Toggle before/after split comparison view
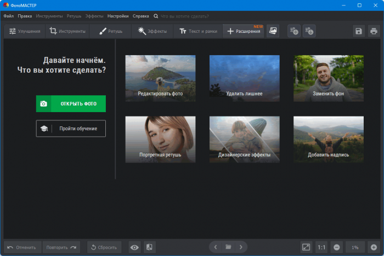This screenshot has width=384, height=256. click(149, 247)
